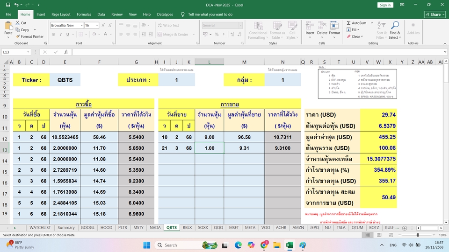
Task: Open File Explorer from the taskbar
Action: click(277, 245)
